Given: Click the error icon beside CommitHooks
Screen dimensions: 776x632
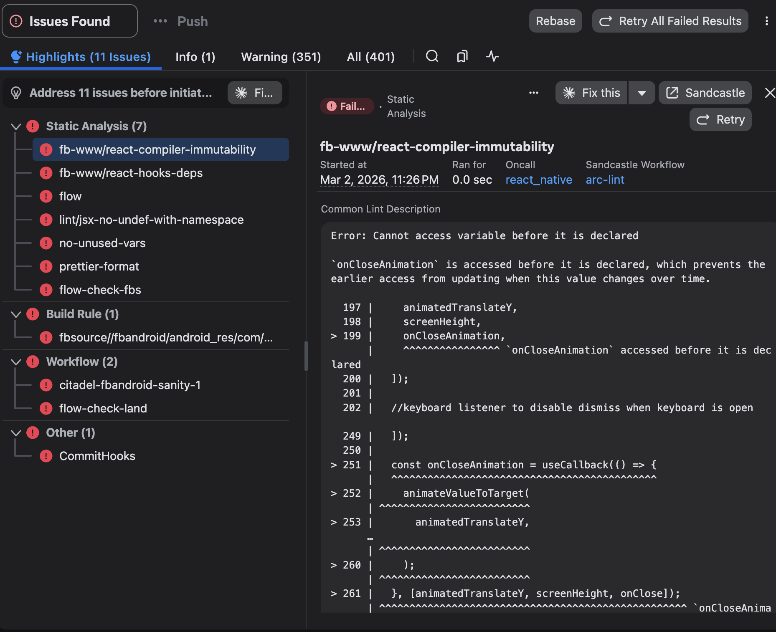Looking at the screenshot, I should (x=46, y=456).
